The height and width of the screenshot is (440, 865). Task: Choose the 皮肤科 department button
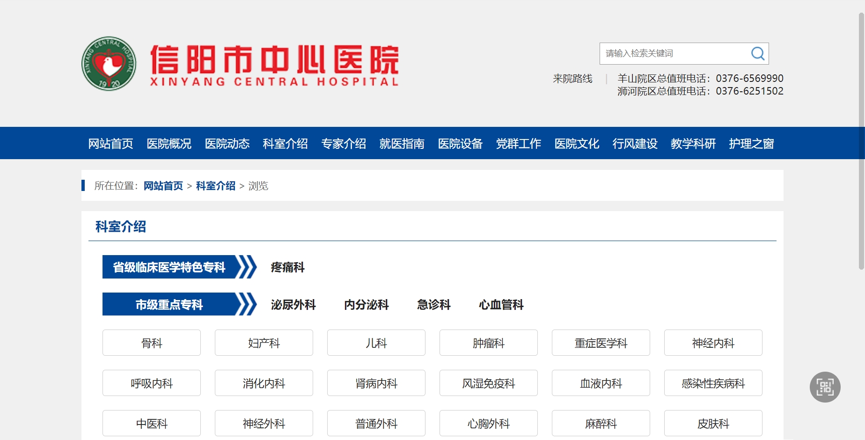tap(713, 424)
